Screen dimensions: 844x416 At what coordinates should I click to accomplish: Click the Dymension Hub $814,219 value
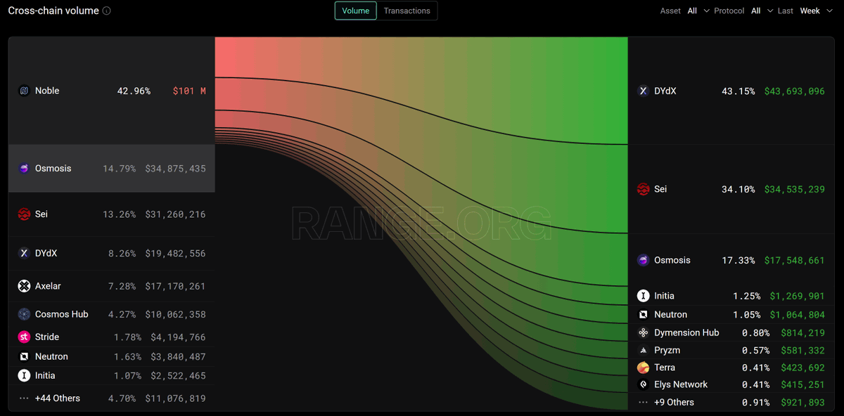[803, 332]
